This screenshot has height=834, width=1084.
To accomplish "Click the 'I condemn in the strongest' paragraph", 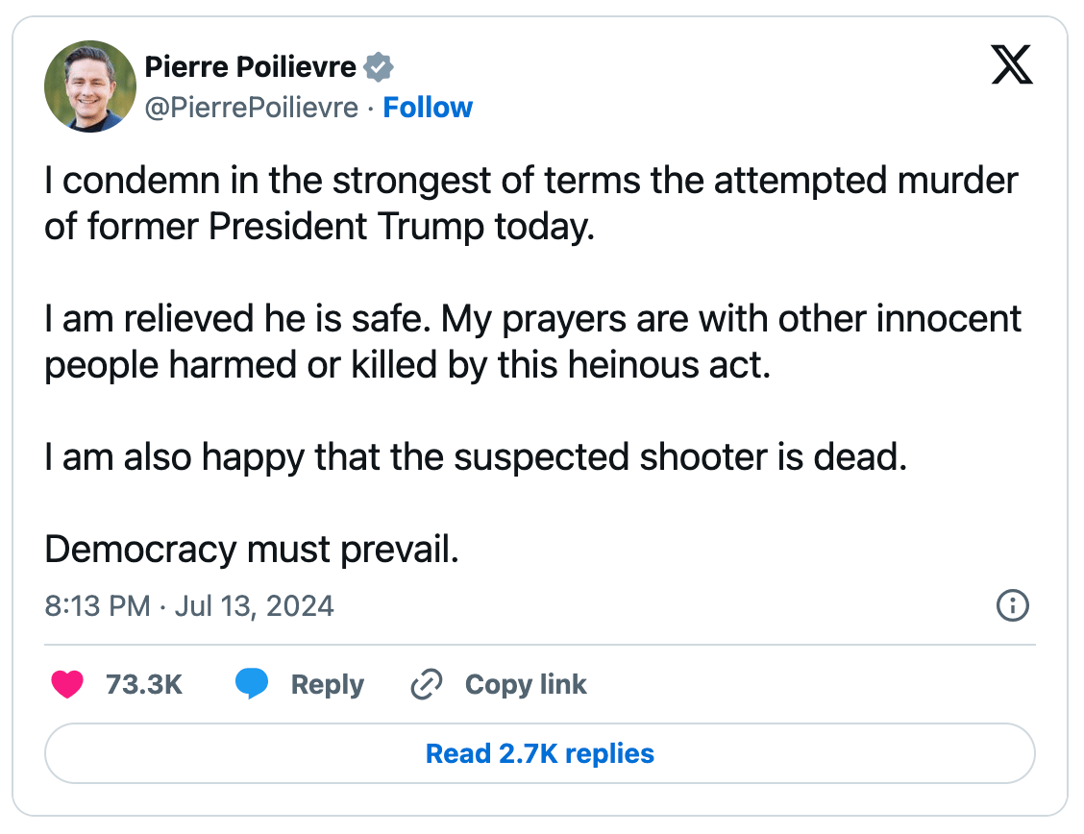I will (530, 204).
